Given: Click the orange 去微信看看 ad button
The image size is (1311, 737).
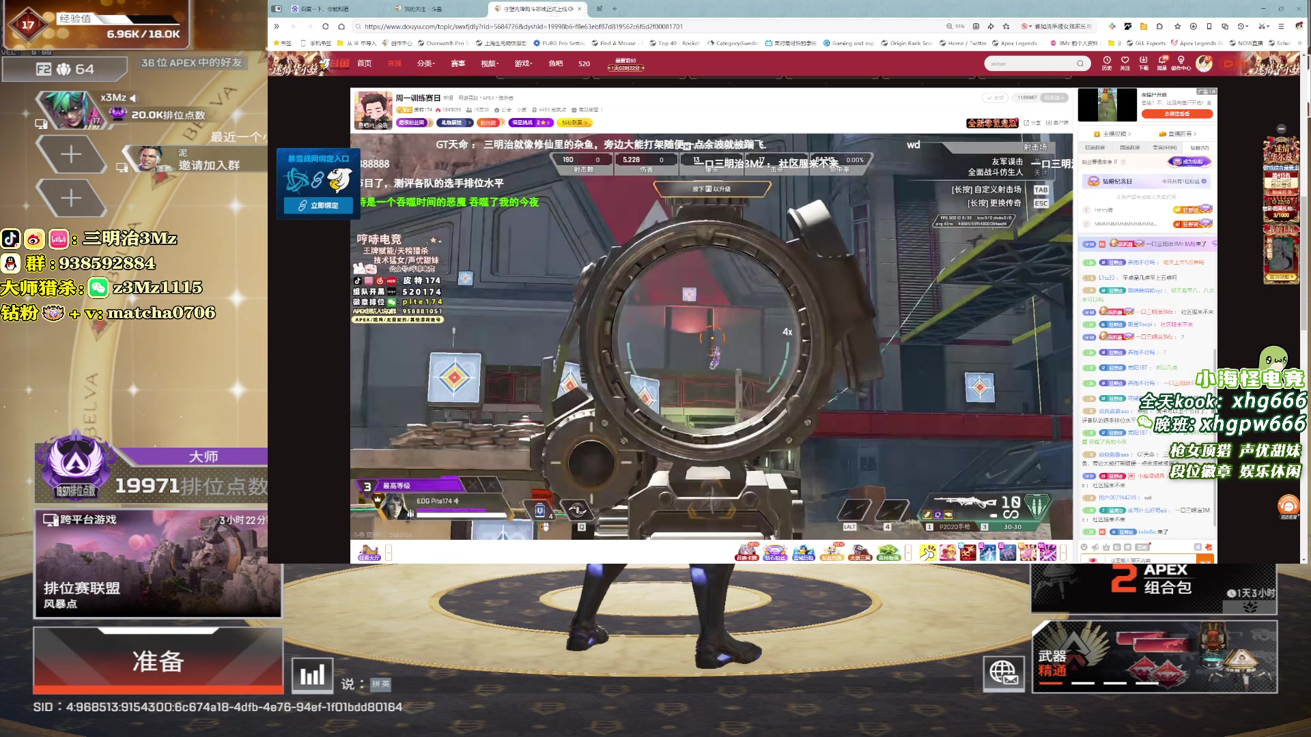Looking at the screenshot, I should (x=1176, y=114).
